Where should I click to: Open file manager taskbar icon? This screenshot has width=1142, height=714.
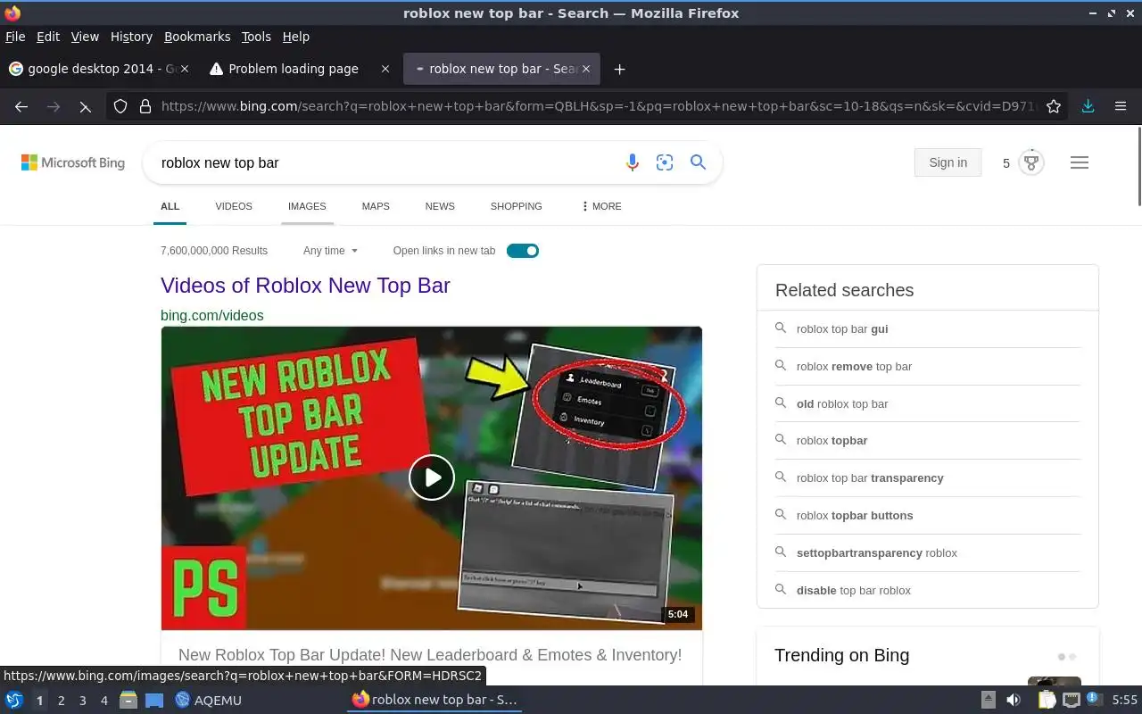(128, 700)
